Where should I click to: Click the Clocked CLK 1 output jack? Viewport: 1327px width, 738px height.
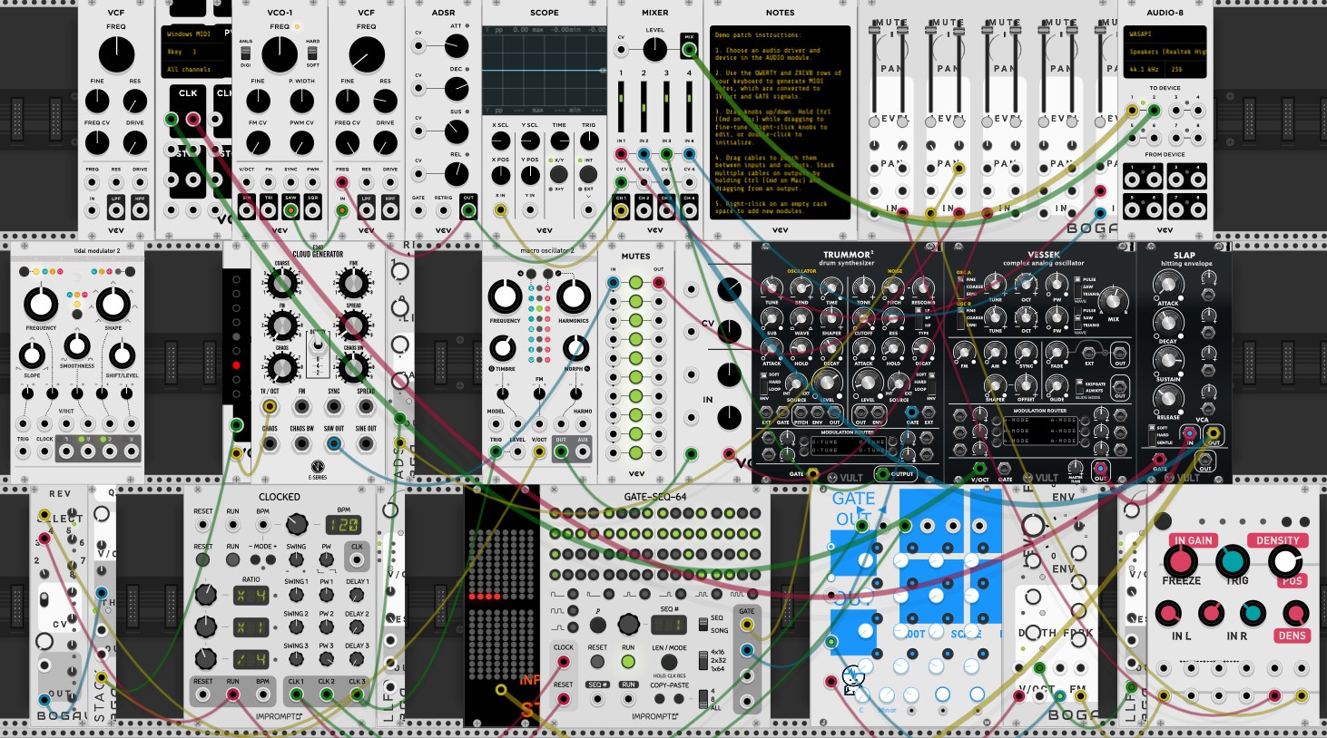pos(296,695)
